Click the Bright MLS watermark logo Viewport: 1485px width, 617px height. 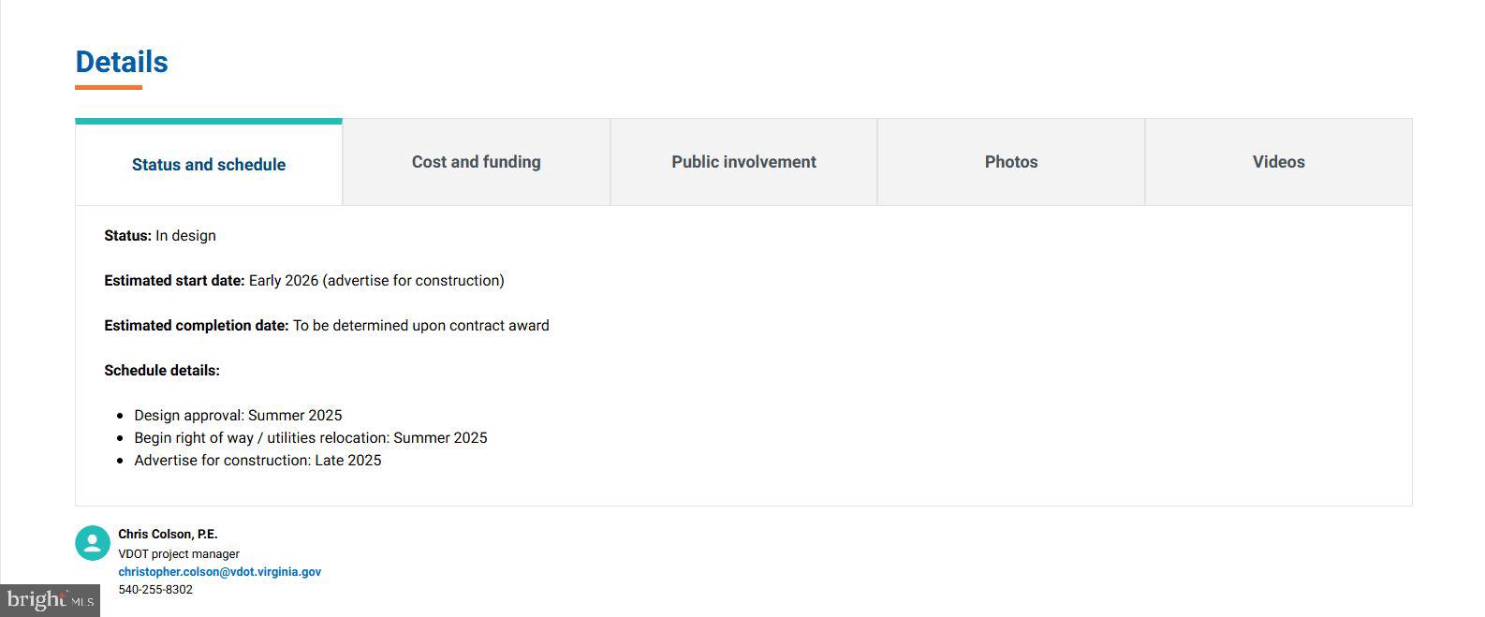coord(50,600)
